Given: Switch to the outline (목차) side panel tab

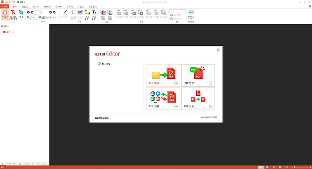Looking at the screenshot, I should pos(33,164).
